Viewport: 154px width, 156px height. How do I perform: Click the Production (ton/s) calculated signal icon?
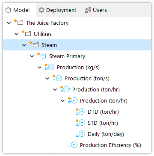point(59,78)
